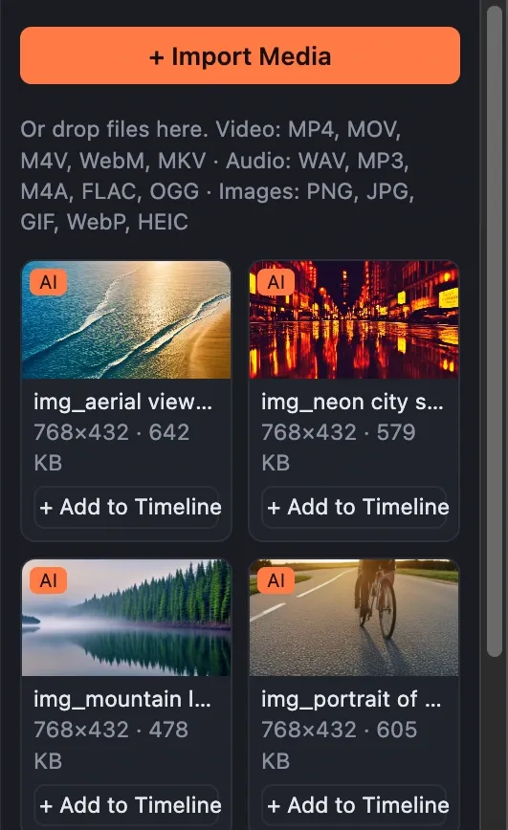Click the 768×432 · 579 KB info text

tap(339, 448)
